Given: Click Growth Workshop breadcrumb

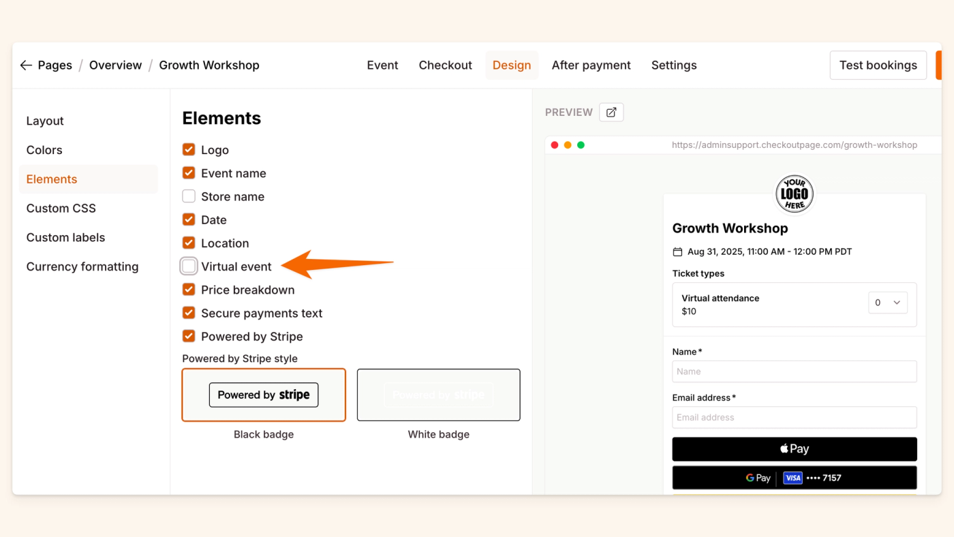Looking at the screenshot, I should coord(209,65).
